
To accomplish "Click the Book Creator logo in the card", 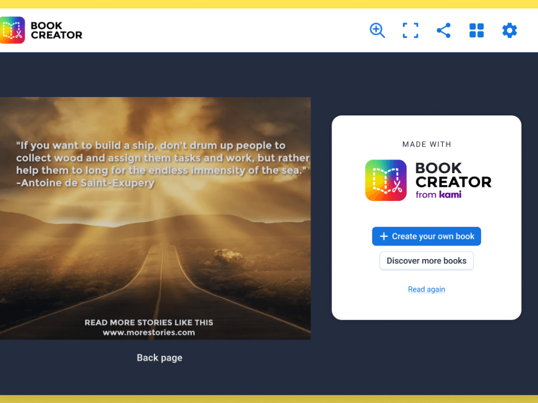I will 386,181.
